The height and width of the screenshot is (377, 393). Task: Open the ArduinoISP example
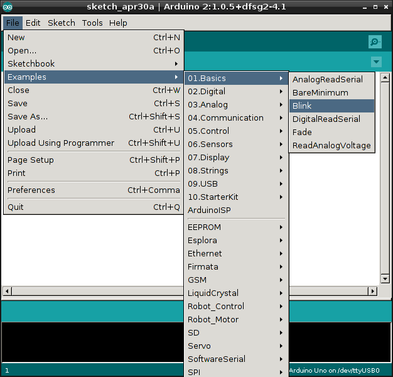click(x=236, y=210)
